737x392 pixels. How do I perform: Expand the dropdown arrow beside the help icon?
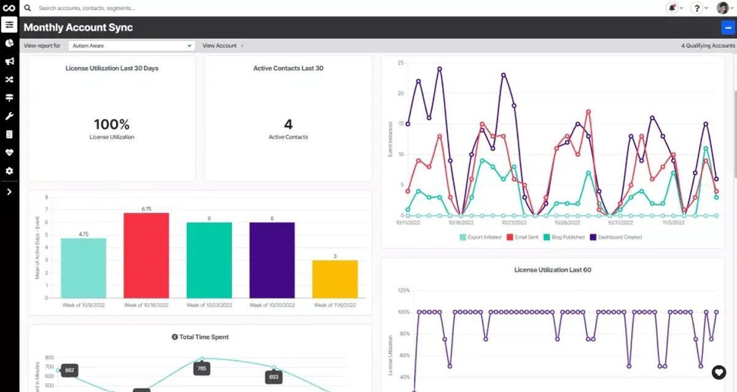[x=706, y=8]
